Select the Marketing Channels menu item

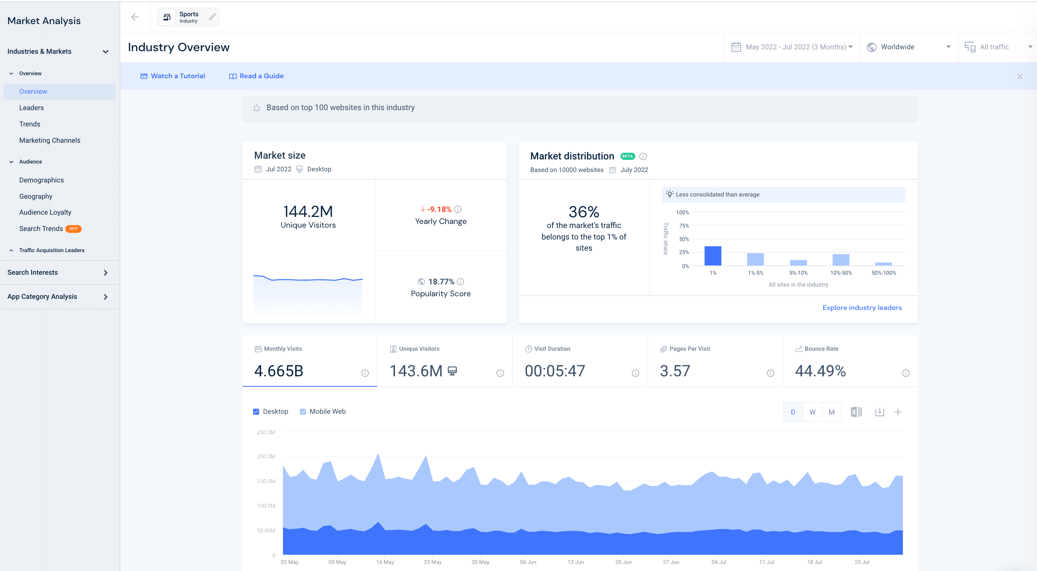[50, 140]
